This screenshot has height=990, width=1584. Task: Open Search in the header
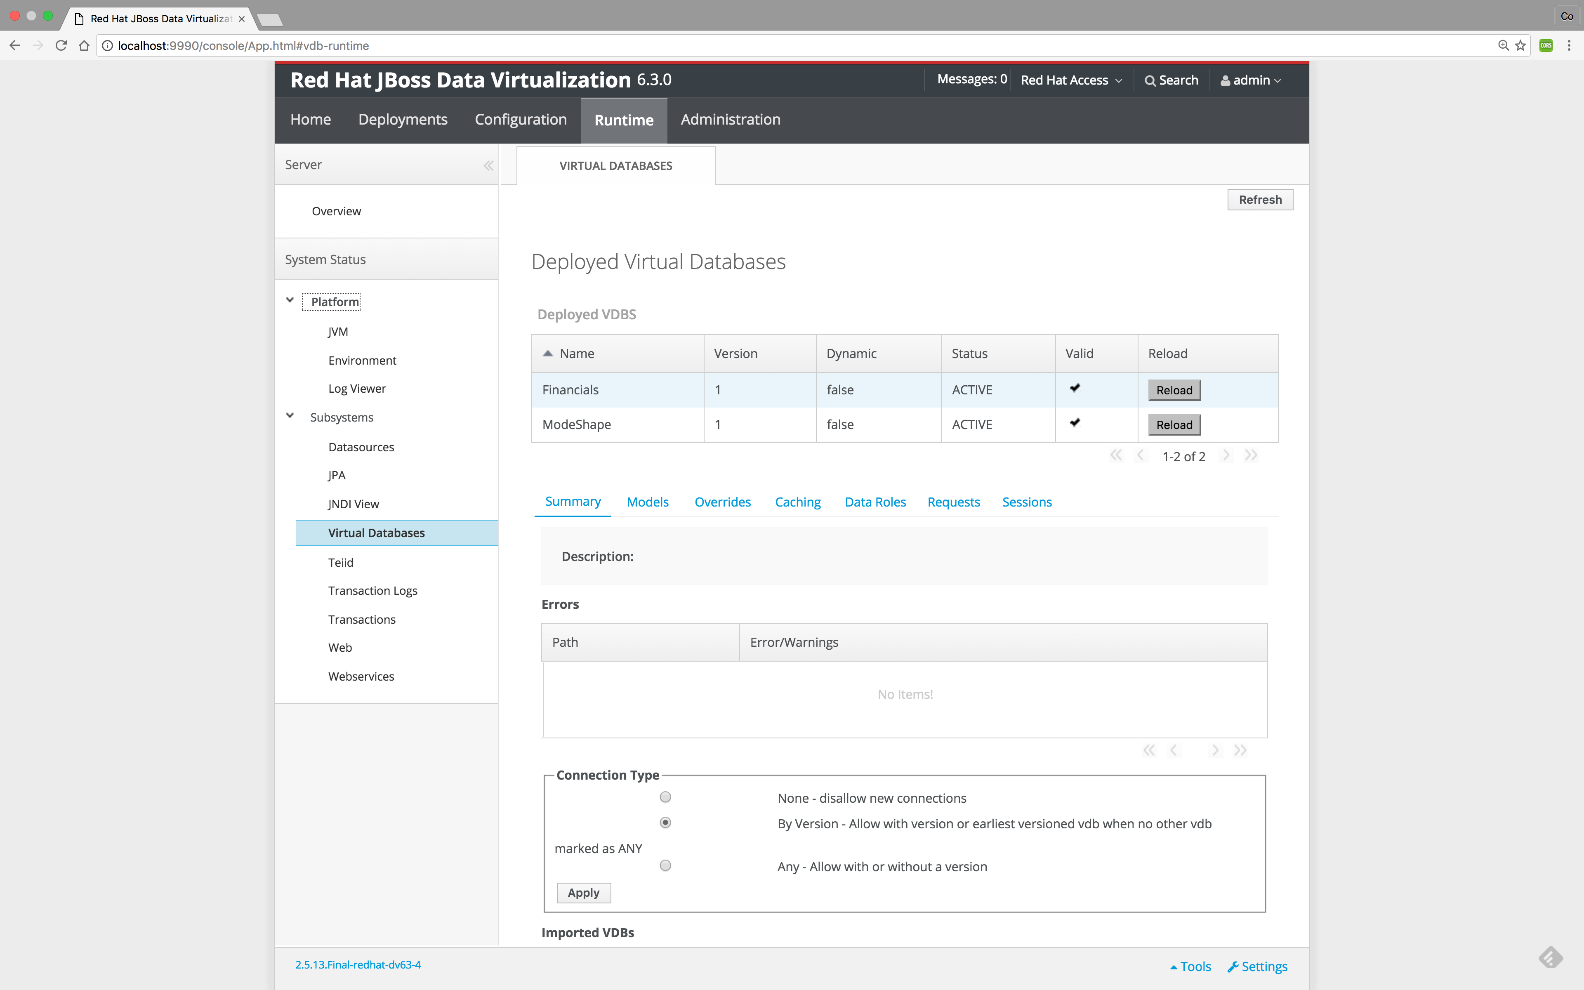(1171, 79)
